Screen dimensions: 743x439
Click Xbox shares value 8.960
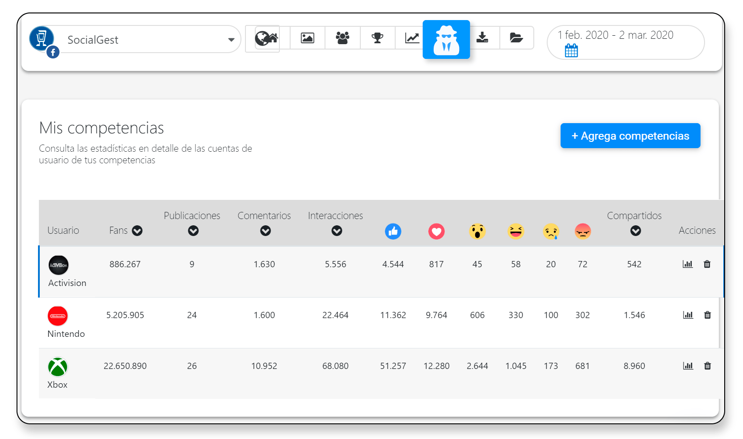pyautogui.click(x=634, y=366)
